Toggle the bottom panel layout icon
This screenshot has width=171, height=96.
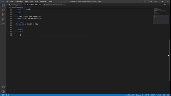point(145,2)
